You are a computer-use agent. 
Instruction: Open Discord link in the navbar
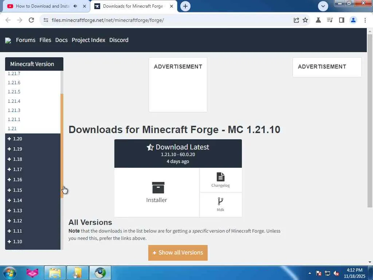coord(119,40)
